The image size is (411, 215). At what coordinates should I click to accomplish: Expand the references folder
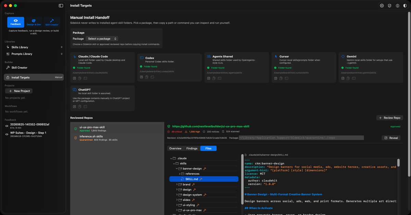[179, 174]
